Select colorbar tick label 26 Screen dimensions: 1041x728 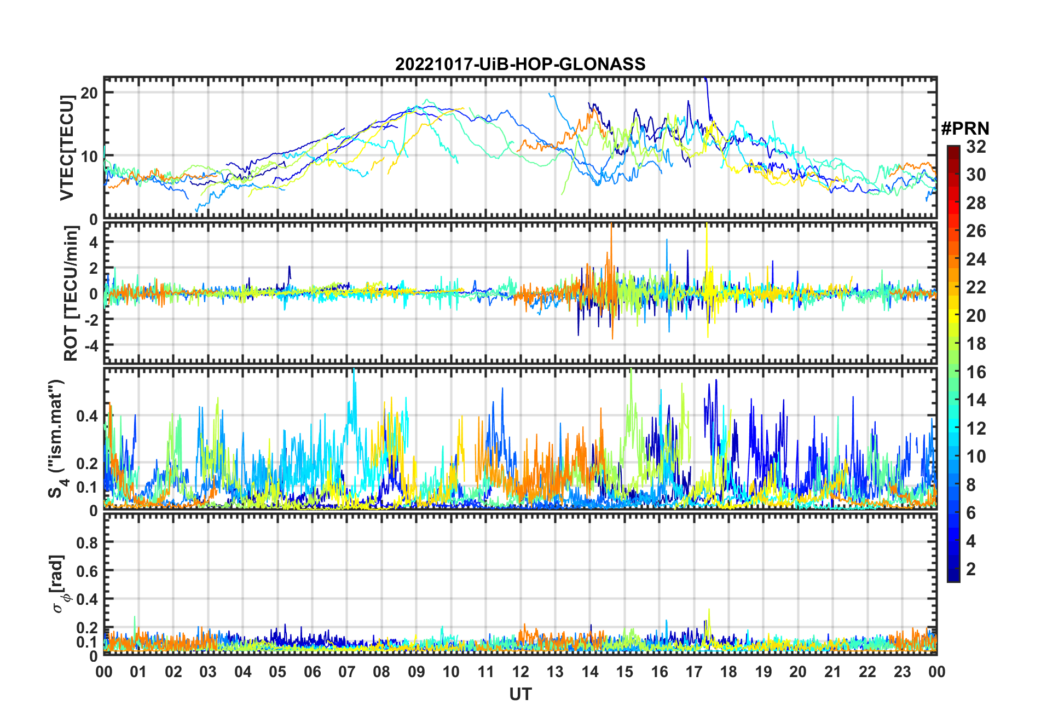point(976,231)
